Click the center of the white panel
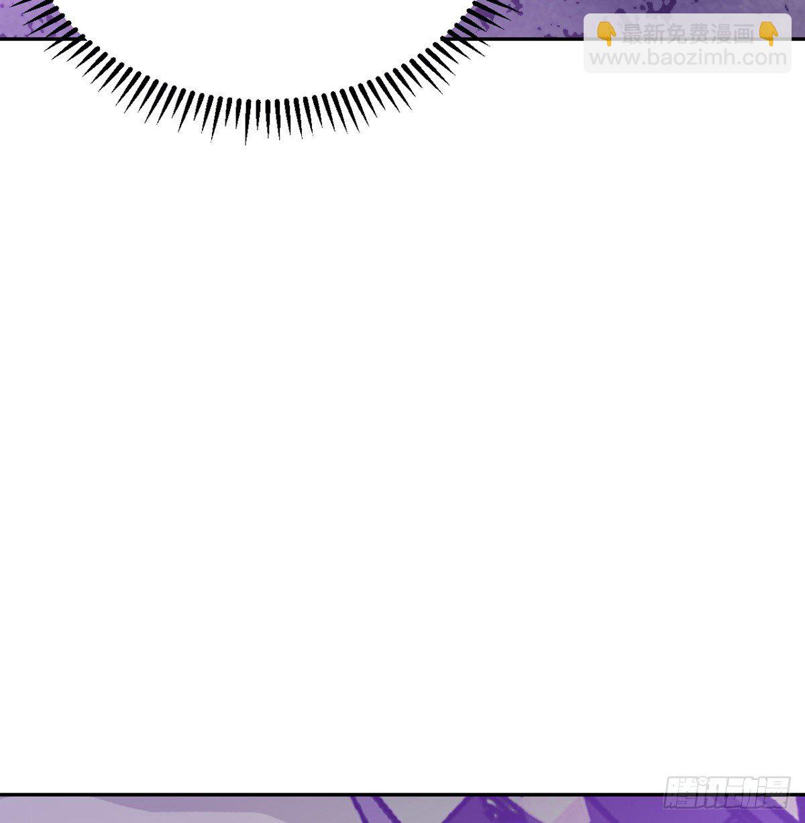805x823 pixels. click(402, 416)
